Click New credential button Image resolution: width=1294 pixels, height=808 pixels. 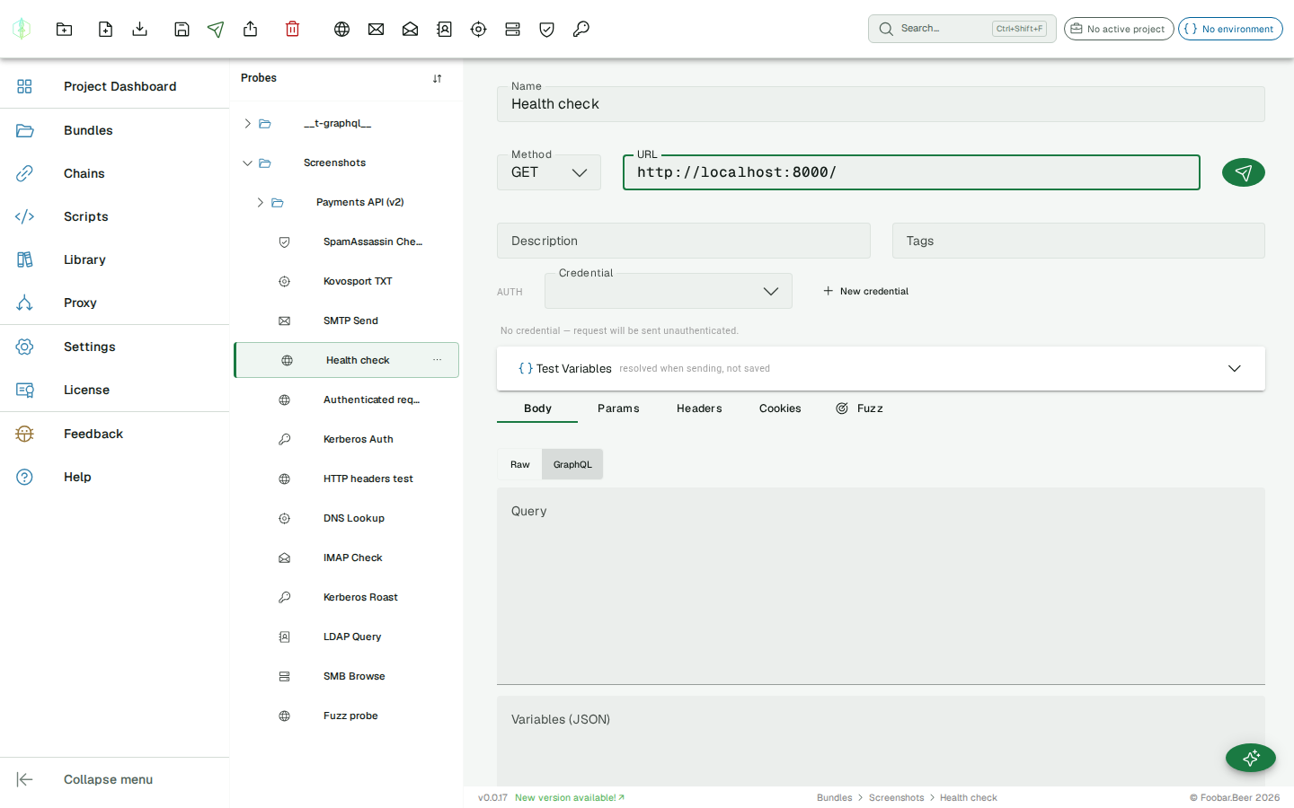point(865,291)
